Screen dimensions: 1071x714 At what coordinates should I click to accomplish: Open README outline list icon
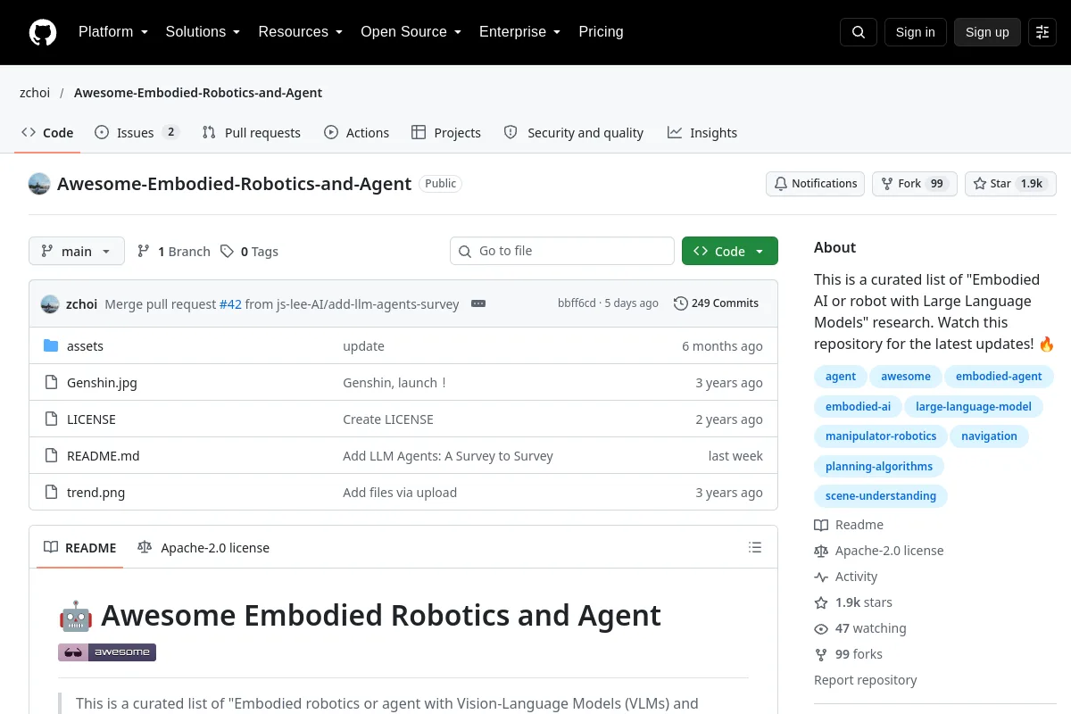tap(755, 547)
